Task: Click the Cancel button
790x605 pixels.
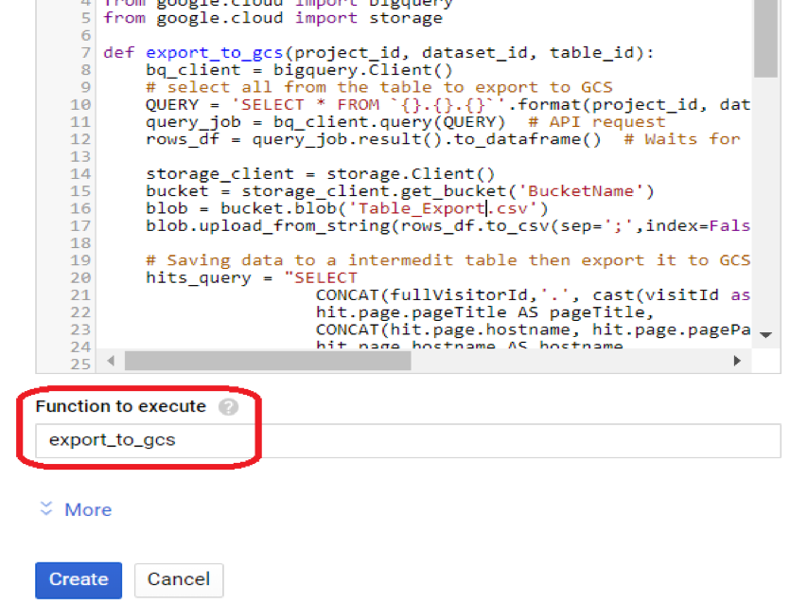Action: coord(178,579)
